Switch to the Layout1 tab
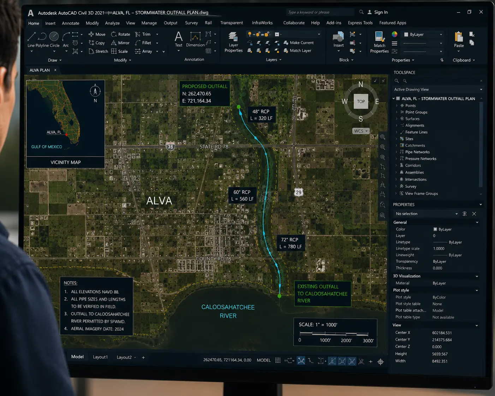Screen dimensions: 495x396 [100, 357]
